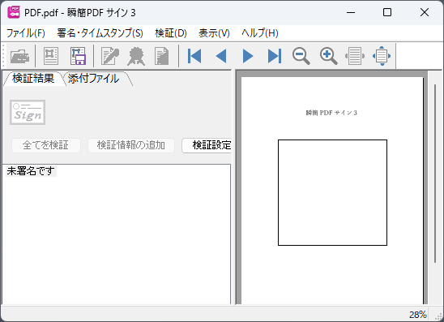Viewport: 444px width, 322px height.
Task: Open 検証設定 settings button
Action: 207,145
